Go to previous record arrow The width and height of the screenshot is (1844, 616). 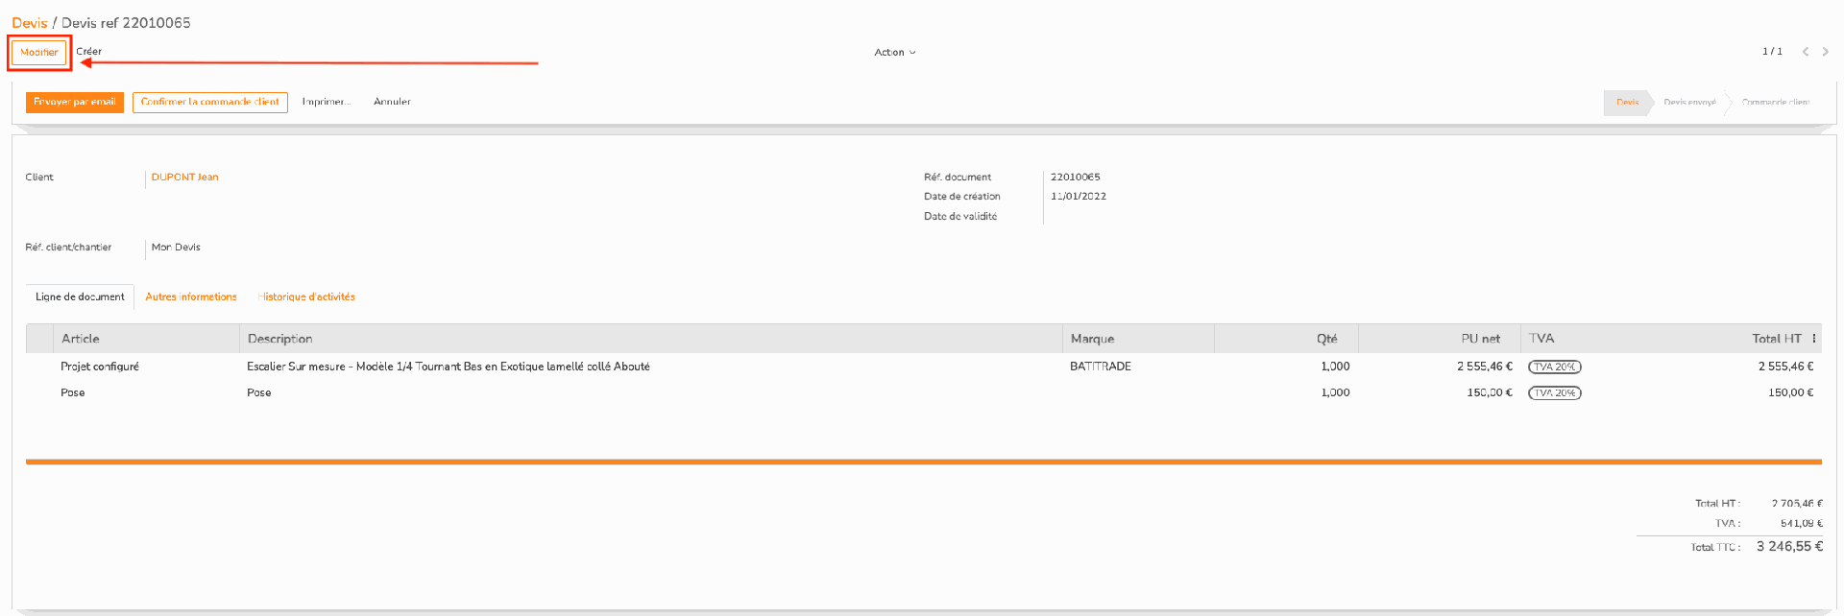1806,52
